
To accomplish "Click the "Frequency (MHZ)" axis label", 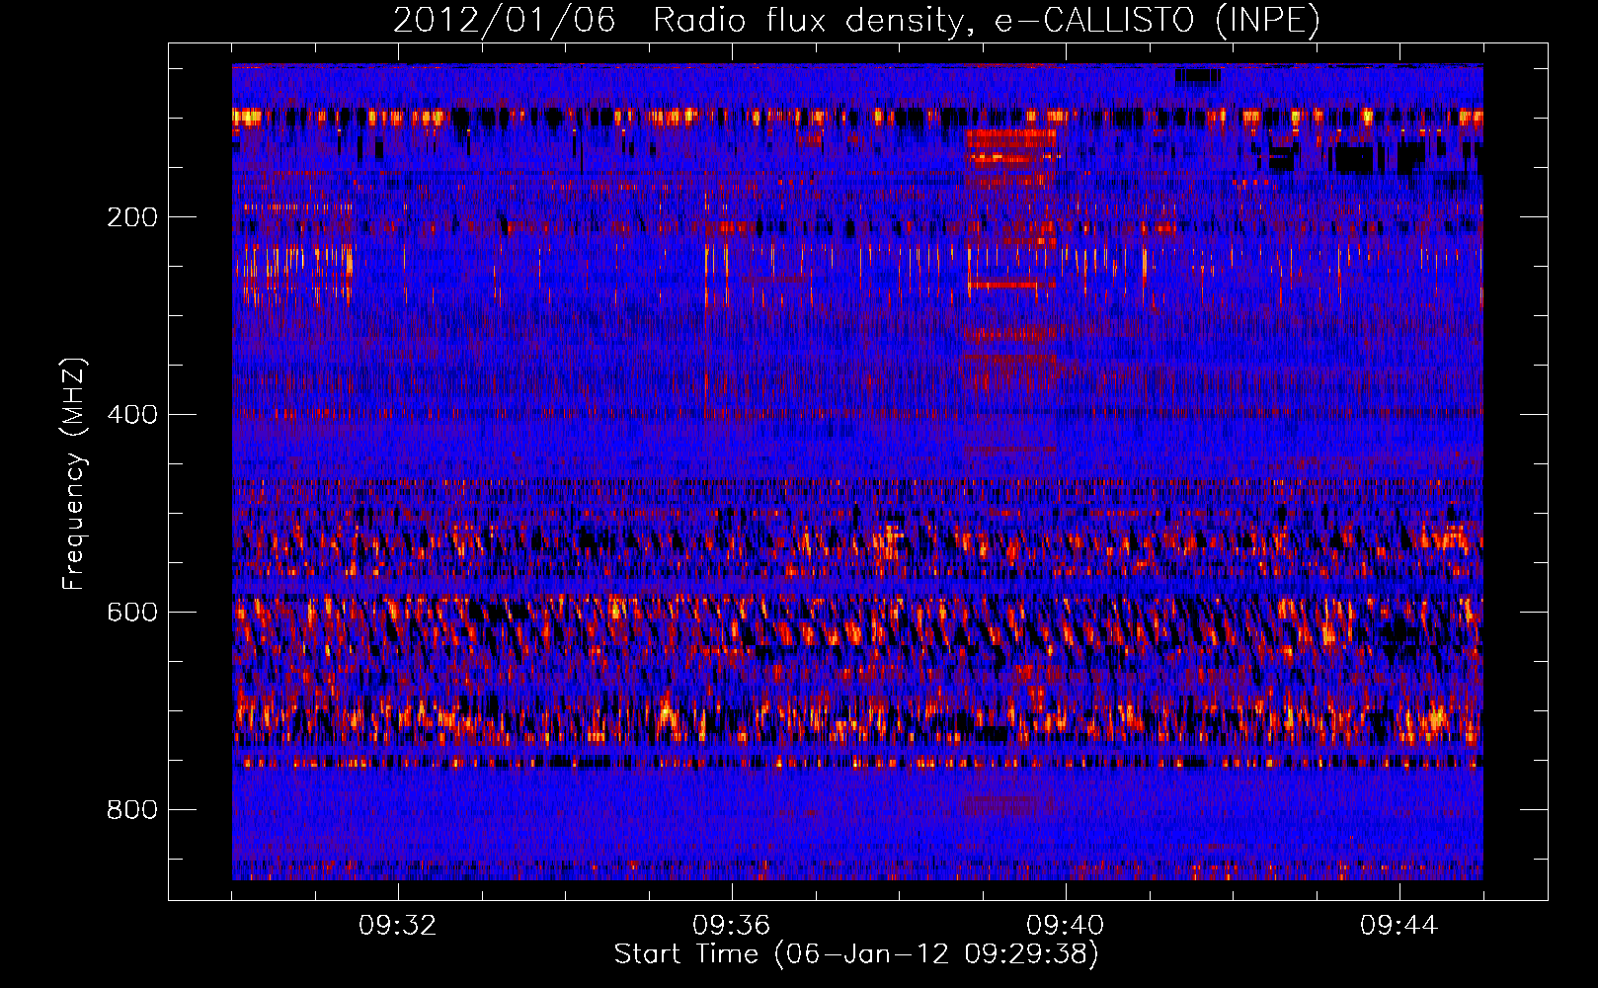I will pyautogui.click(x=74, y=474).
